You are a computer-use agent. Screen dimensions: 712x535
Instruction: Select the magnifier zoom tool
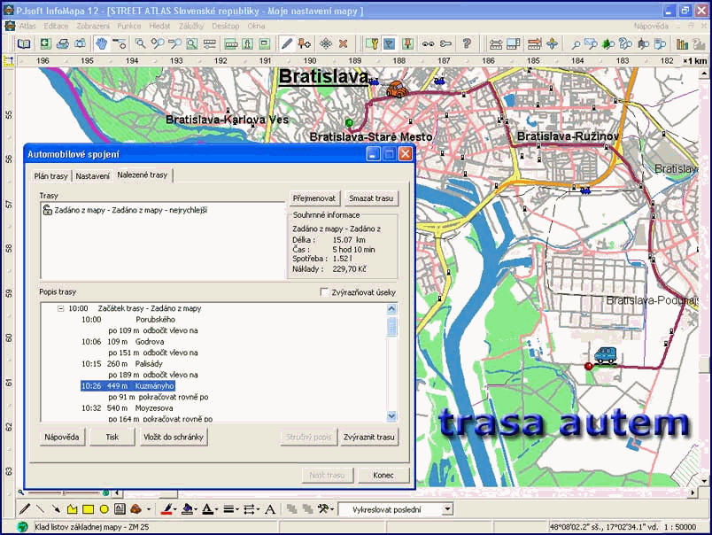(140, 43)
